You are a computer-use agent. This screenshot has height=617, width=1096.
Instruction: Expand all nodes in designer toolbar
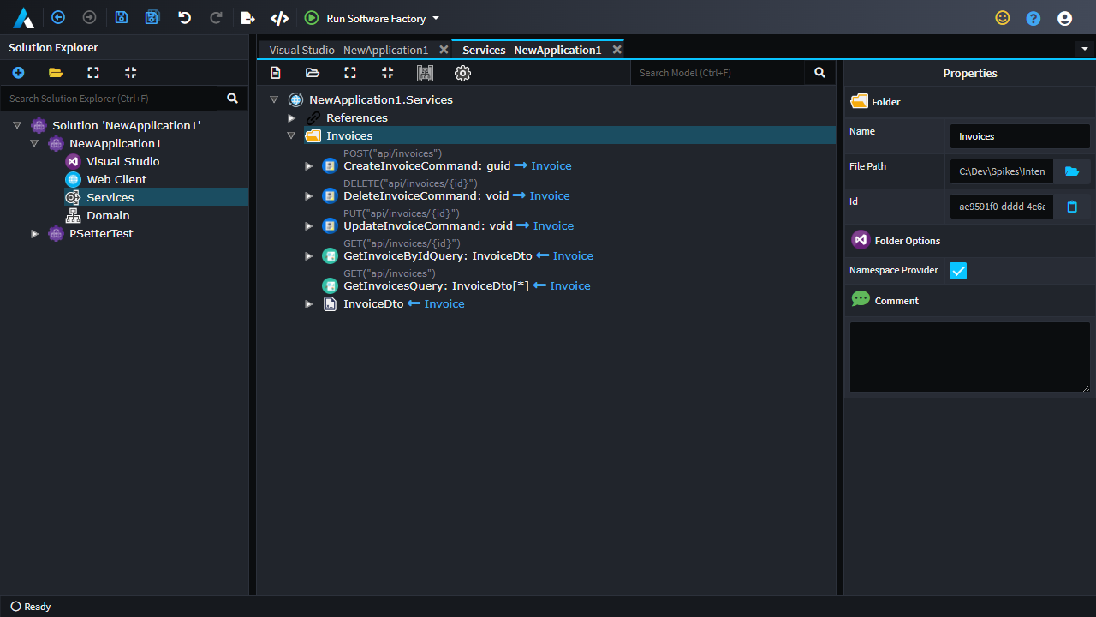[350, 73]
